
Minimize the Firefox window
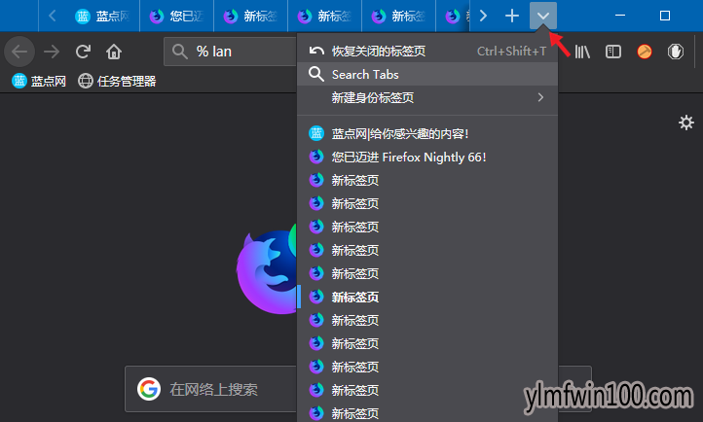coord(620,17)
